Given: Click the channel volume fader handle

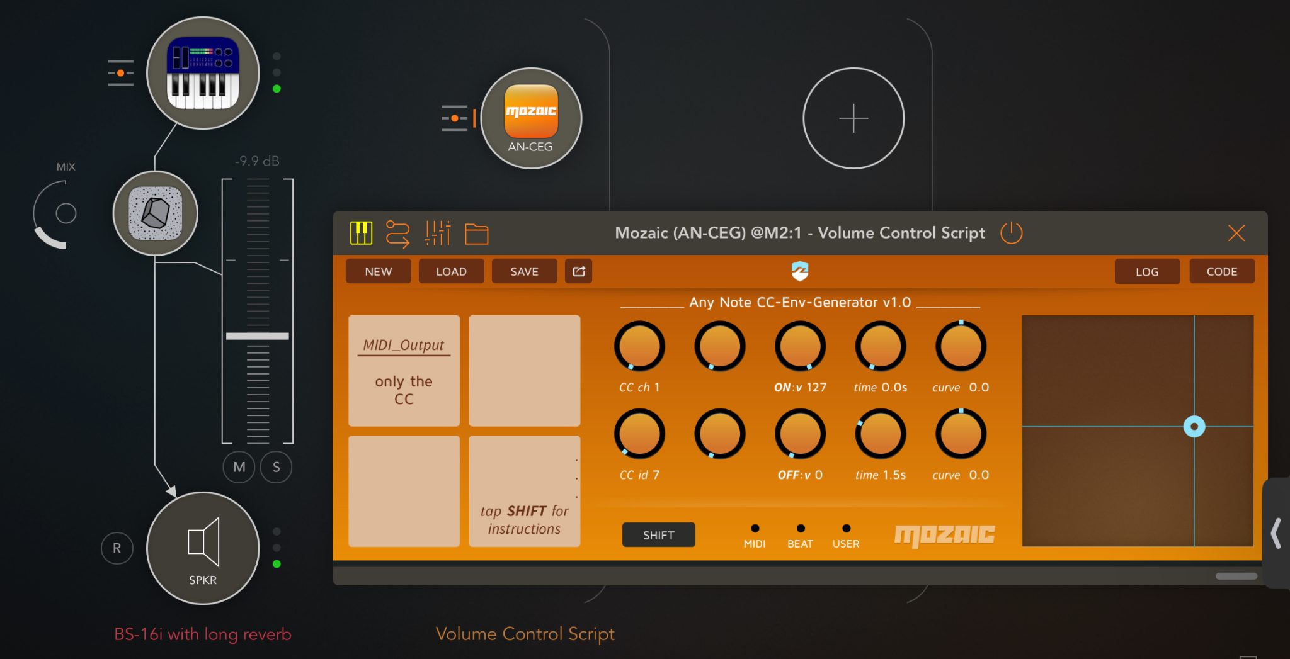Looking at the screenshot, I should tap(258, 336).
